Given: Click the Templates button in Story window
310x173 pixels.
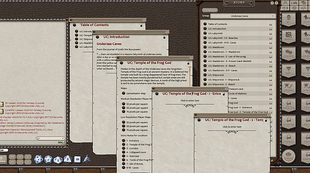Looking at the screenshot, I should [210, 10].
